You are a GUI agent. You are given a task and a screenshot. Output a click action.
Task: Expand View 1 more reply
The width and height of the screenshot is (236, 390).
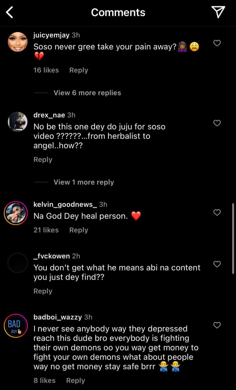(x=84, y=182)
